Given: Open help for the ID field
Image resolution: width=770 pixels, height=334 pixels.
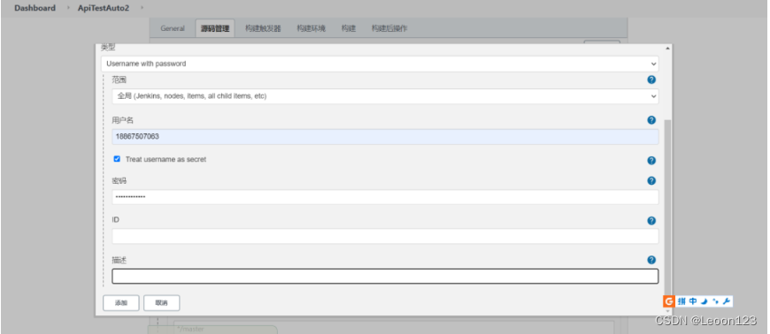Looking at the screenshot, I should coord(651,221).
